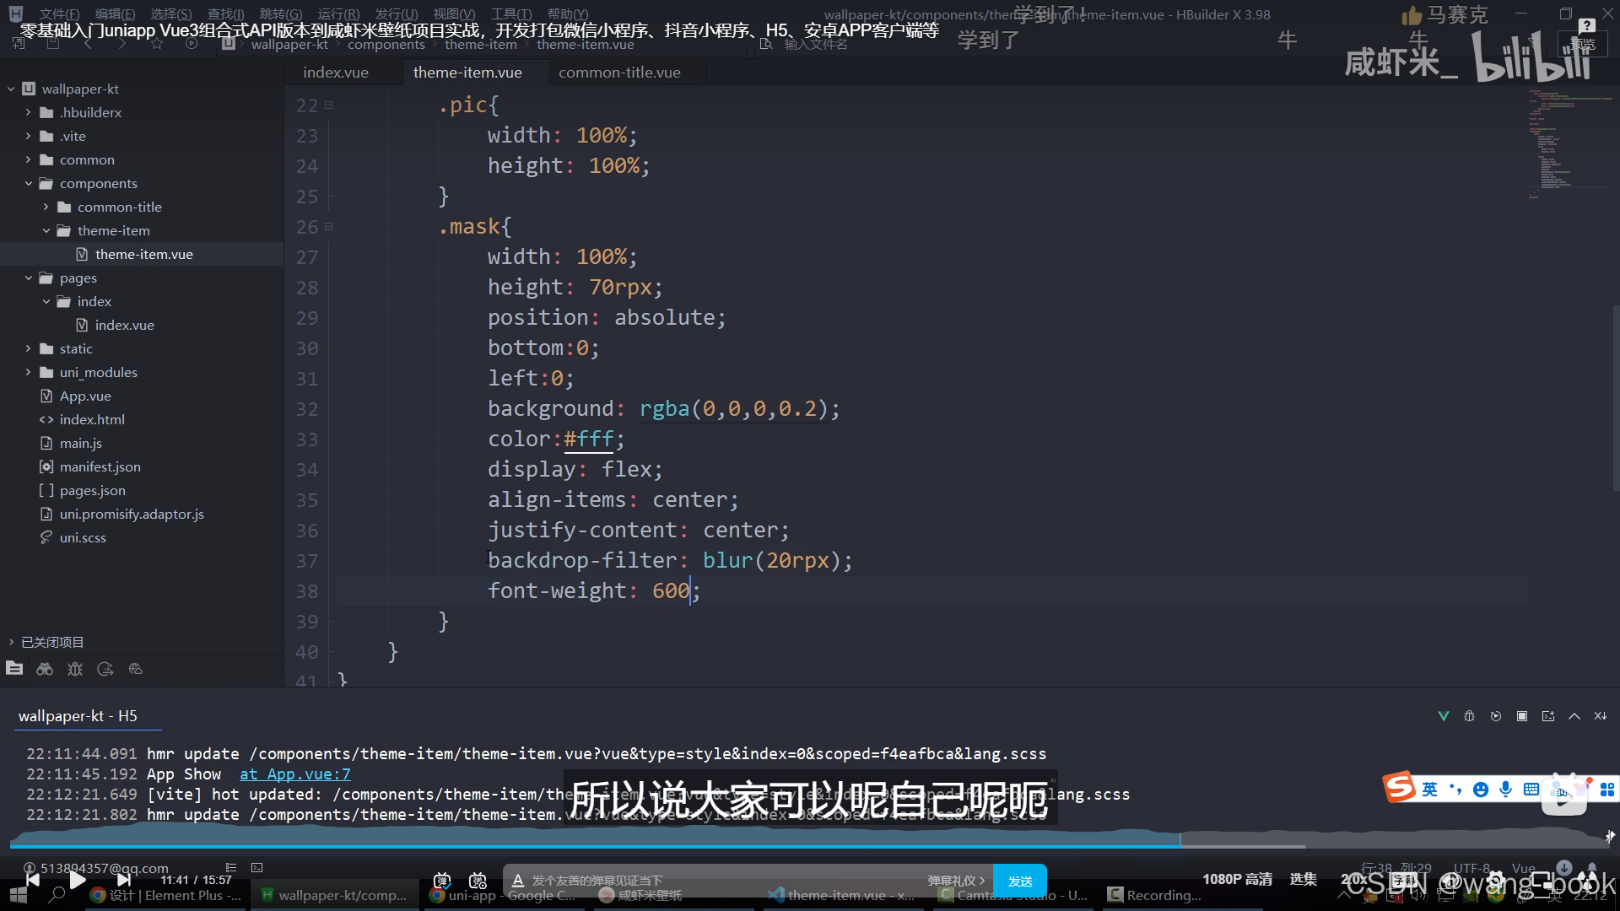Image resolution: width=1620 pixels, height=911 pixels.
Task: Click the run play icon in toolbar
Action: 192,43
